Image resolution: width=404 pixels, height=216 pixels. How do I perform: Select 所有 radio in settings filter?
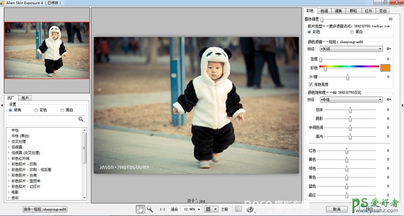click(10, 110)
